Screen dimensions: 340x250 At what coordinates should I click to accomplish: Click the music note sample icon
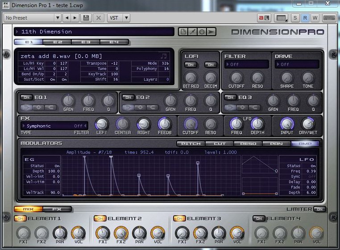164,56
